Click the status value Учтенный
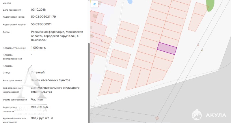The height and width of the screenshot is (123, 231). [38, 72]
